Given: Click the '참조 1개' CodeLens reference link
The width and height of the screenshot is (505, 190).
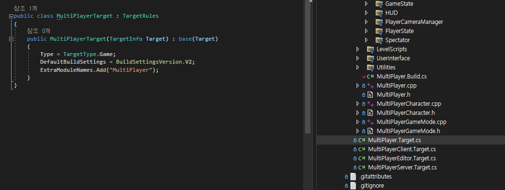Looking at the screenshot, I should [x=25, y=8].
